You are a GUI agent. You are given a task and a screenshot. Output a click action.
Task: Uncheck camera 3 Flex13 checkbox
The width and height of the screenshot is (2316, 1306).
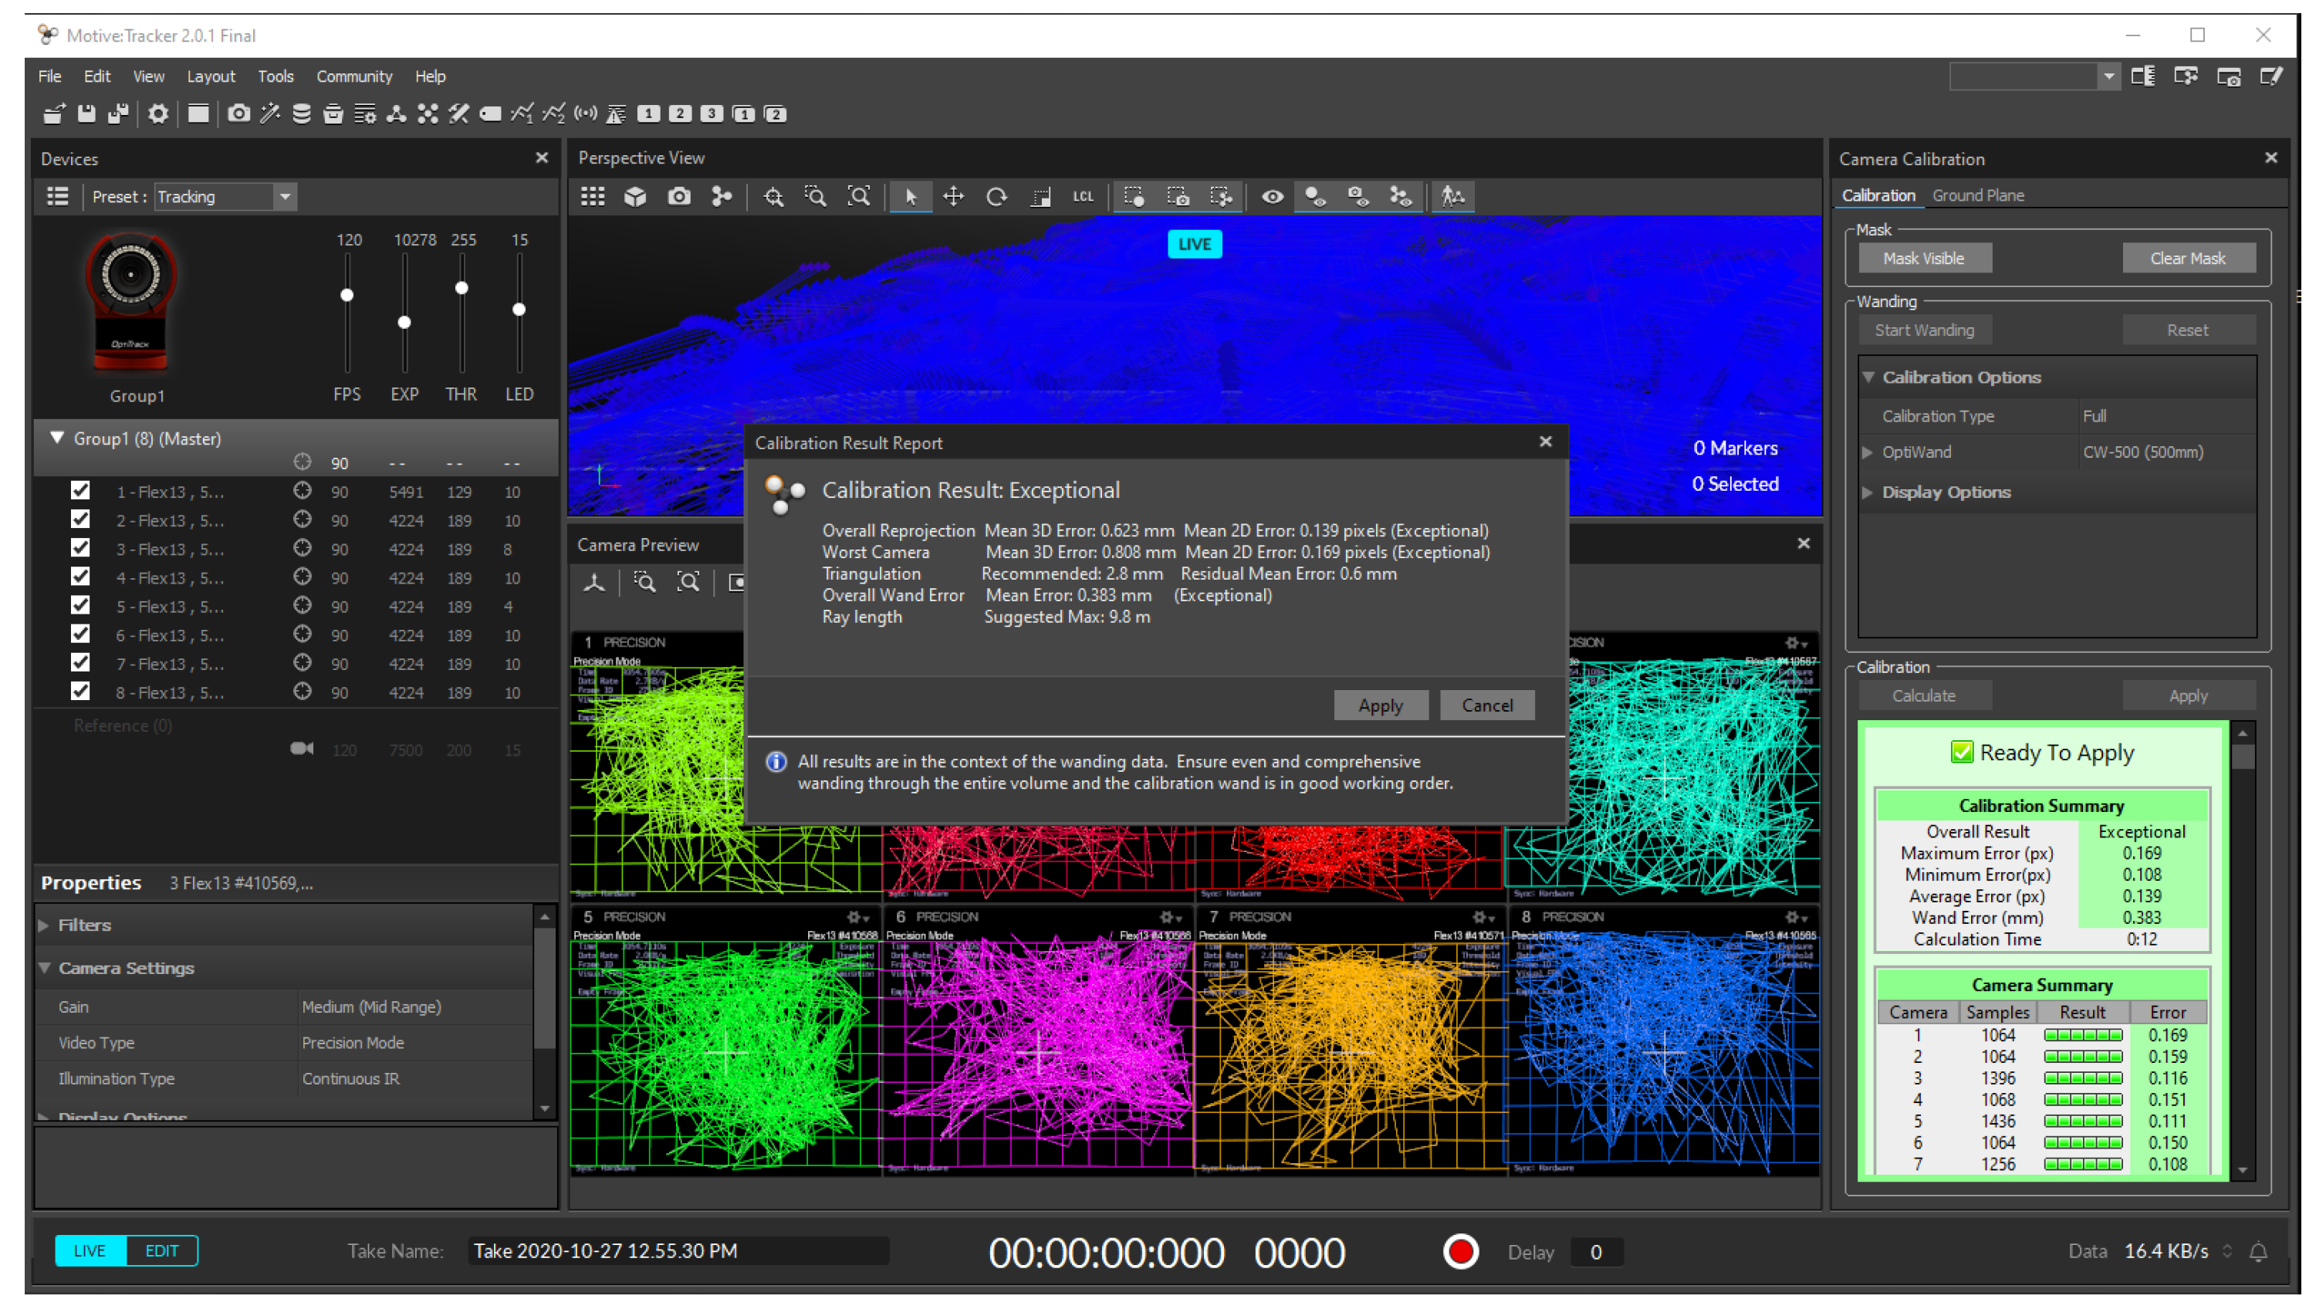click(81, 548)
